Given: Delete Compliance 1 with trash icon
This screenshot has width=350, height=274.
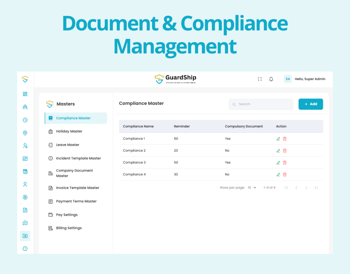Looking at the screenshot, I should pos(285,139).
